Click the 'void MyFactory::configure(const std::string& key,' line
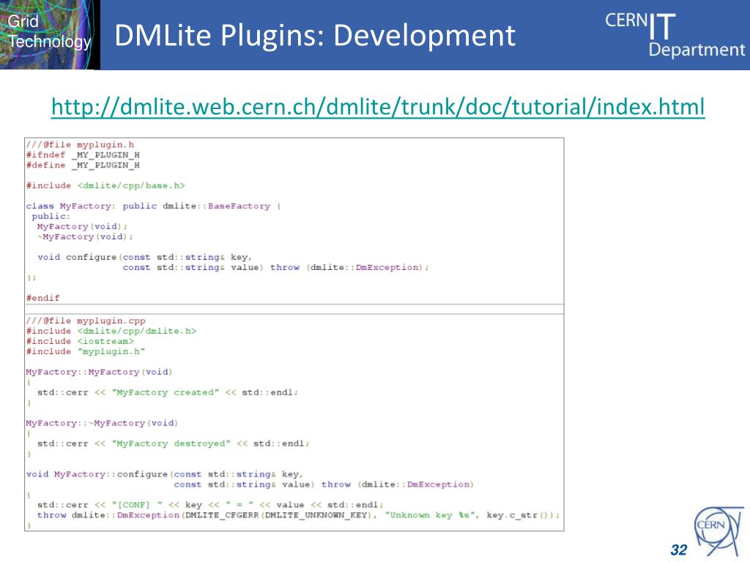 165,474
